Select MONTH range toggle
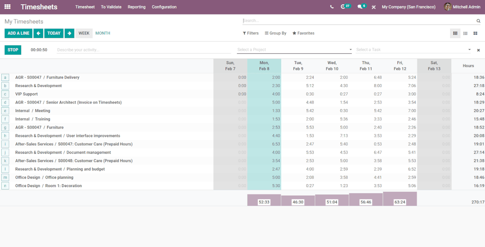Viewport: 485px width, 247px height. click(103, 33)
